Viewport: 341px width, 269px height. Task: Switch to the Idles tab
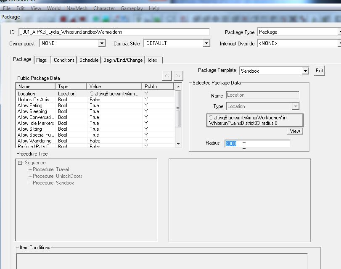pyautogui.click(x=152, y=60)
